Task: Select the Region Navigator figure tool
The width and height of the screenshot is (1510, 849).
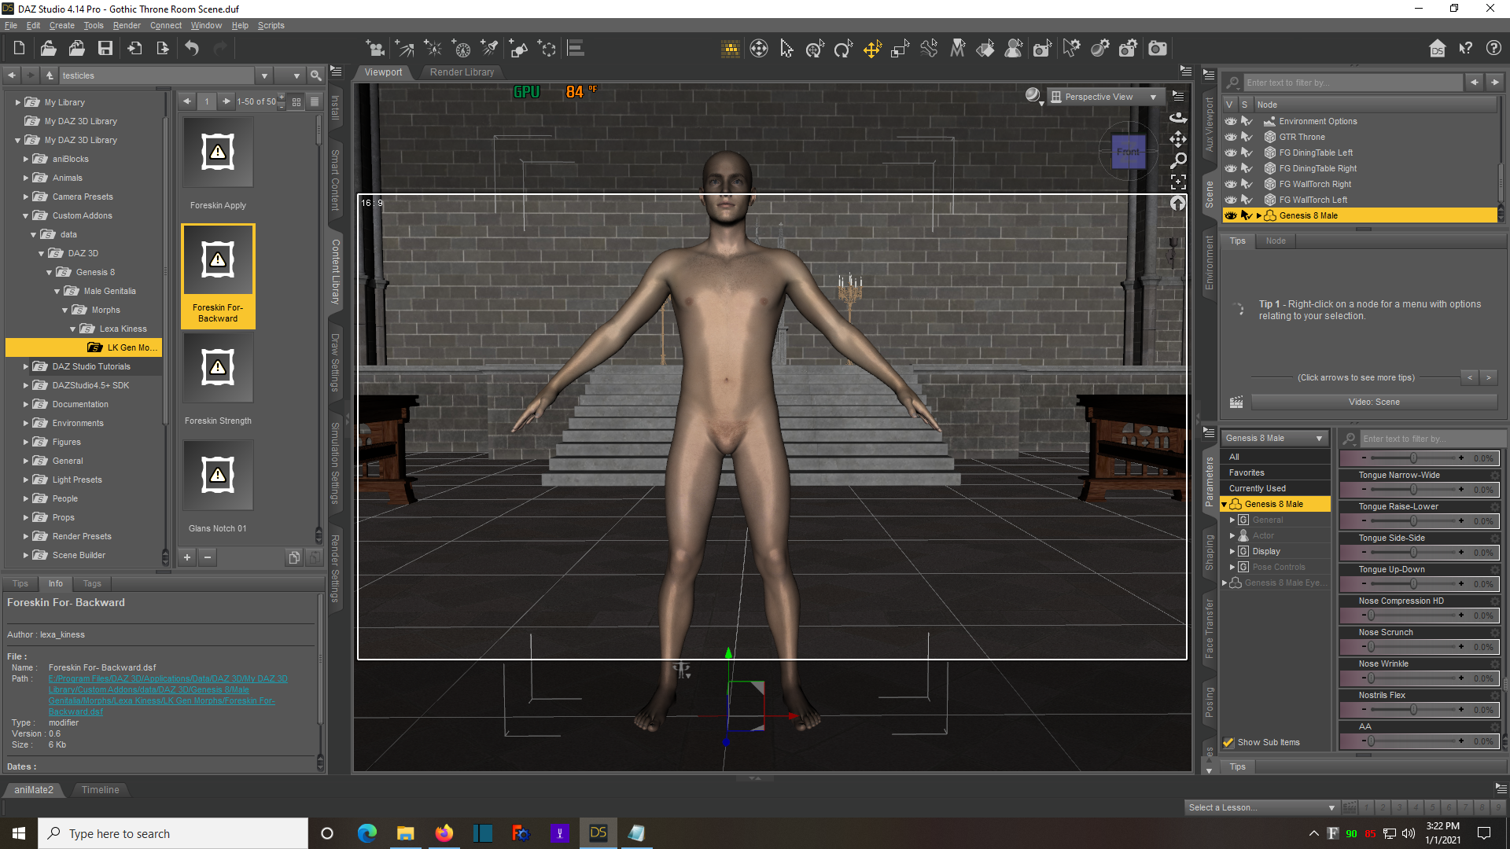Action: click(x=1014, y=50)
